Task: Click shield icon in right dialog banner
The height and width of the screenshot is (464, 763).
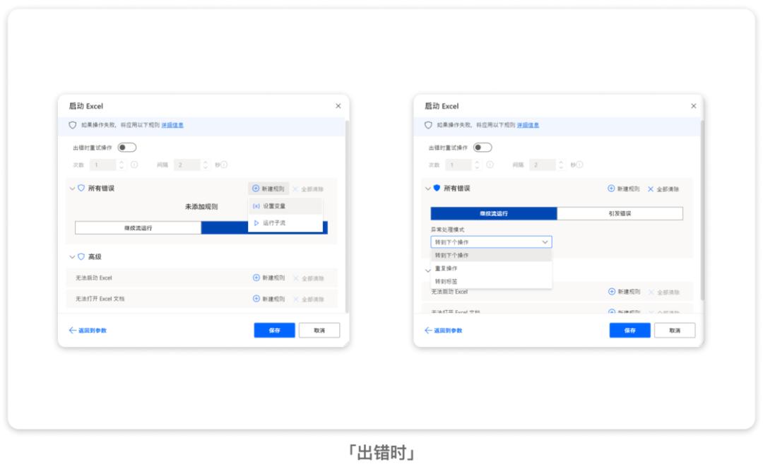Action: point(428,125)
